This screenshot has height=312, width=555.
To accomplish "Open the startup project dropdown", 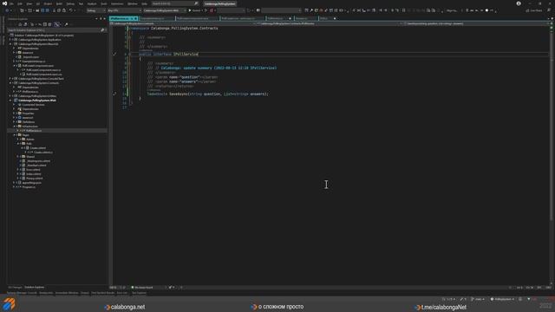I will (x=164, y=10).
